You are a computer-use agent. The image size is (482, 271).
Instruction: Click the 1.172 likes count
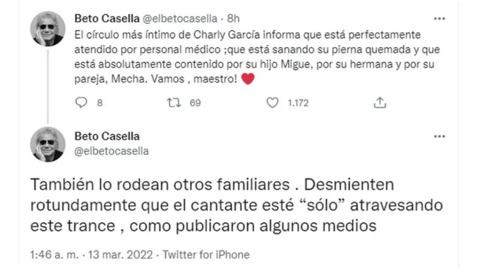coord(298,103)
